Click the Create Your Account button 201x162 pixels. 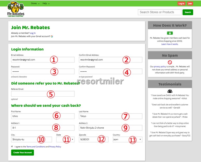[x=22, y=152]
